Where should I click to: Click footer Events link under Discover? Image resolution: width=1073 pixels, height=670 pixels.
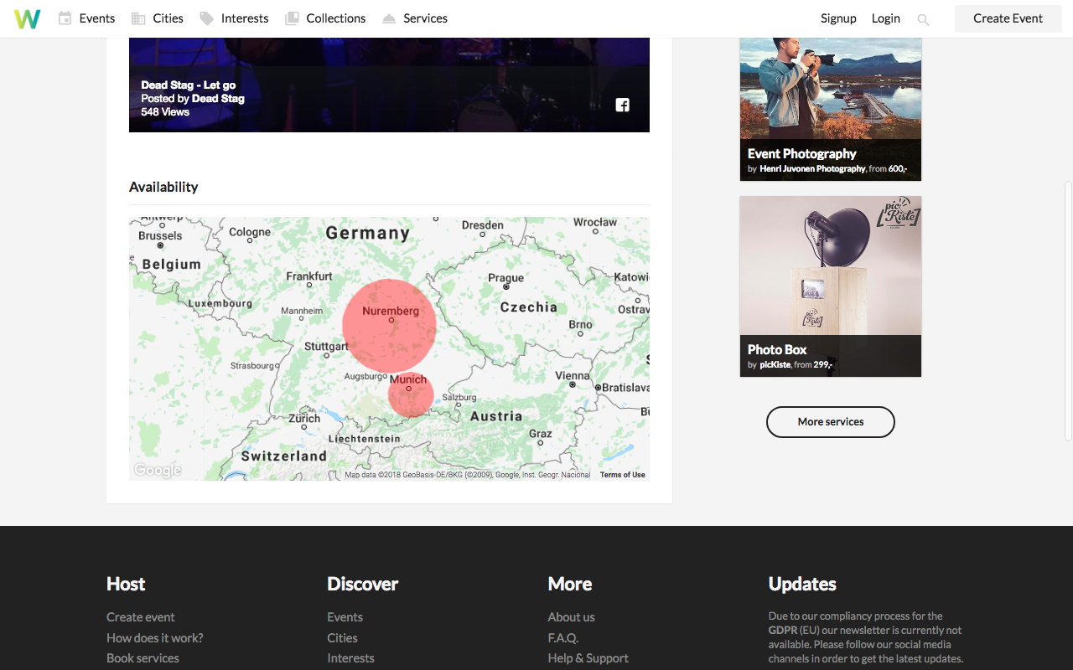pyautogui.click(x=345, y=617)
